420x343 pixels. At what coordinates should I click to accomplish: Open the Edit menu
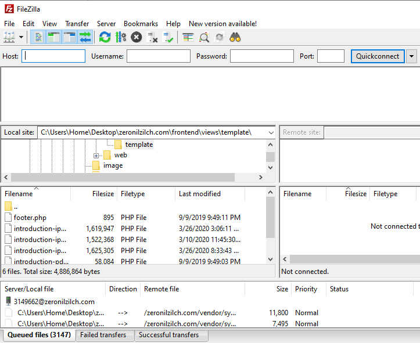coord(28,24)
